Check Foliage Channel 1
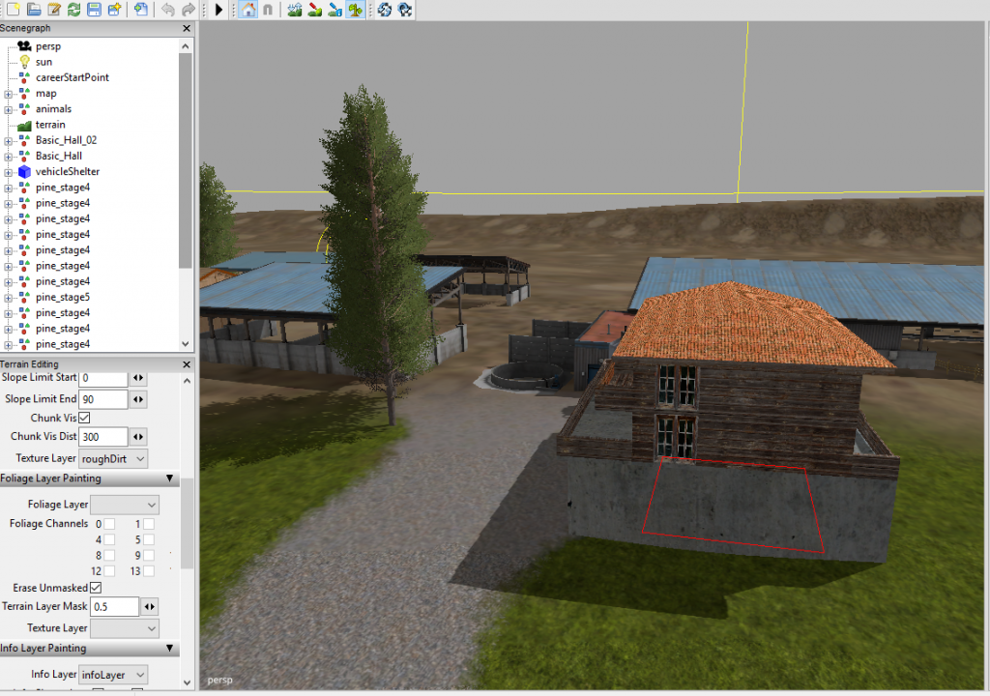The width and height of the screenshot is (990, 696). (x=148, y=524)
